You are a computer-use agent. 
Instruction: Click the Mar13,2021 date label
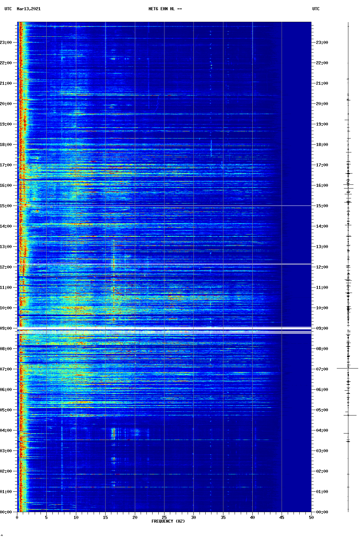29,9
